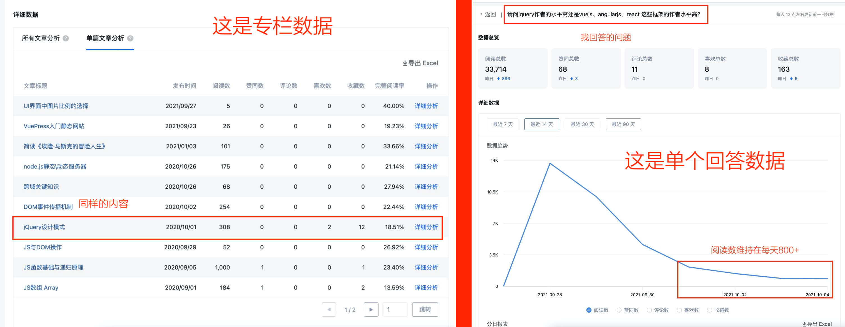Select the 收藏数 chart radio option
845x327 pixels.
(x=710, y=310)
